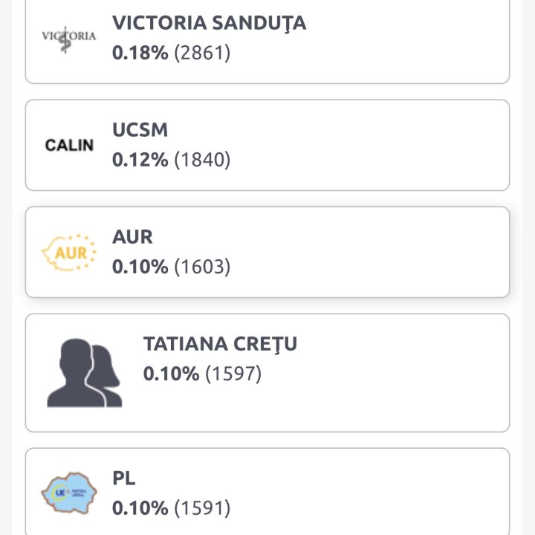Image resolution: width=535 pixels, height=535 pixels.
Task: Click the (1603) vote count
Action: tap(202, 267)
